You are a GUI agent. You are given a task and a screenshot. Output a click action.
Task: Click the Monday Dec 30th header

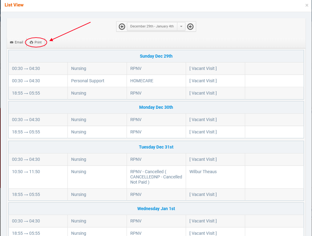tap(156, 107)
